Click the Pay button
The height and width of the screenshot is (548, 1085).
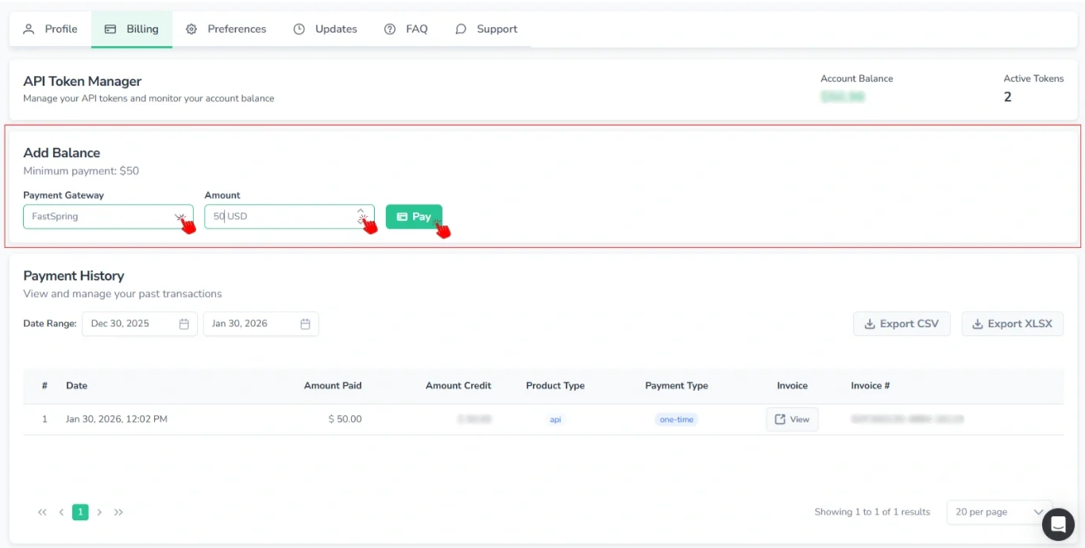(x=414, y=216)
